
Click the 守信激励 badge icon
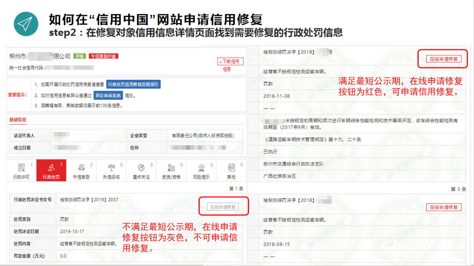coord(81,167)
